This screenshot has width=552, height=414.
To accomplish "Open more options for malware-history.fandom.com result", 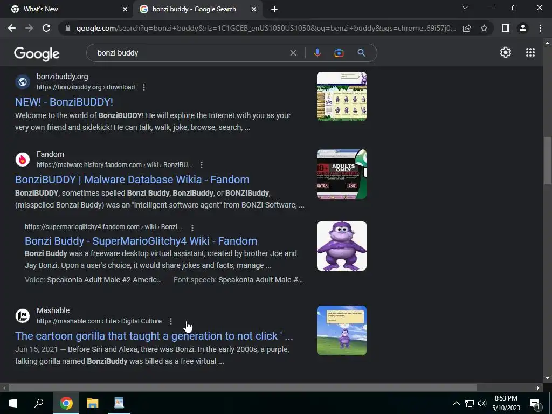I will (x=202, y=165).
